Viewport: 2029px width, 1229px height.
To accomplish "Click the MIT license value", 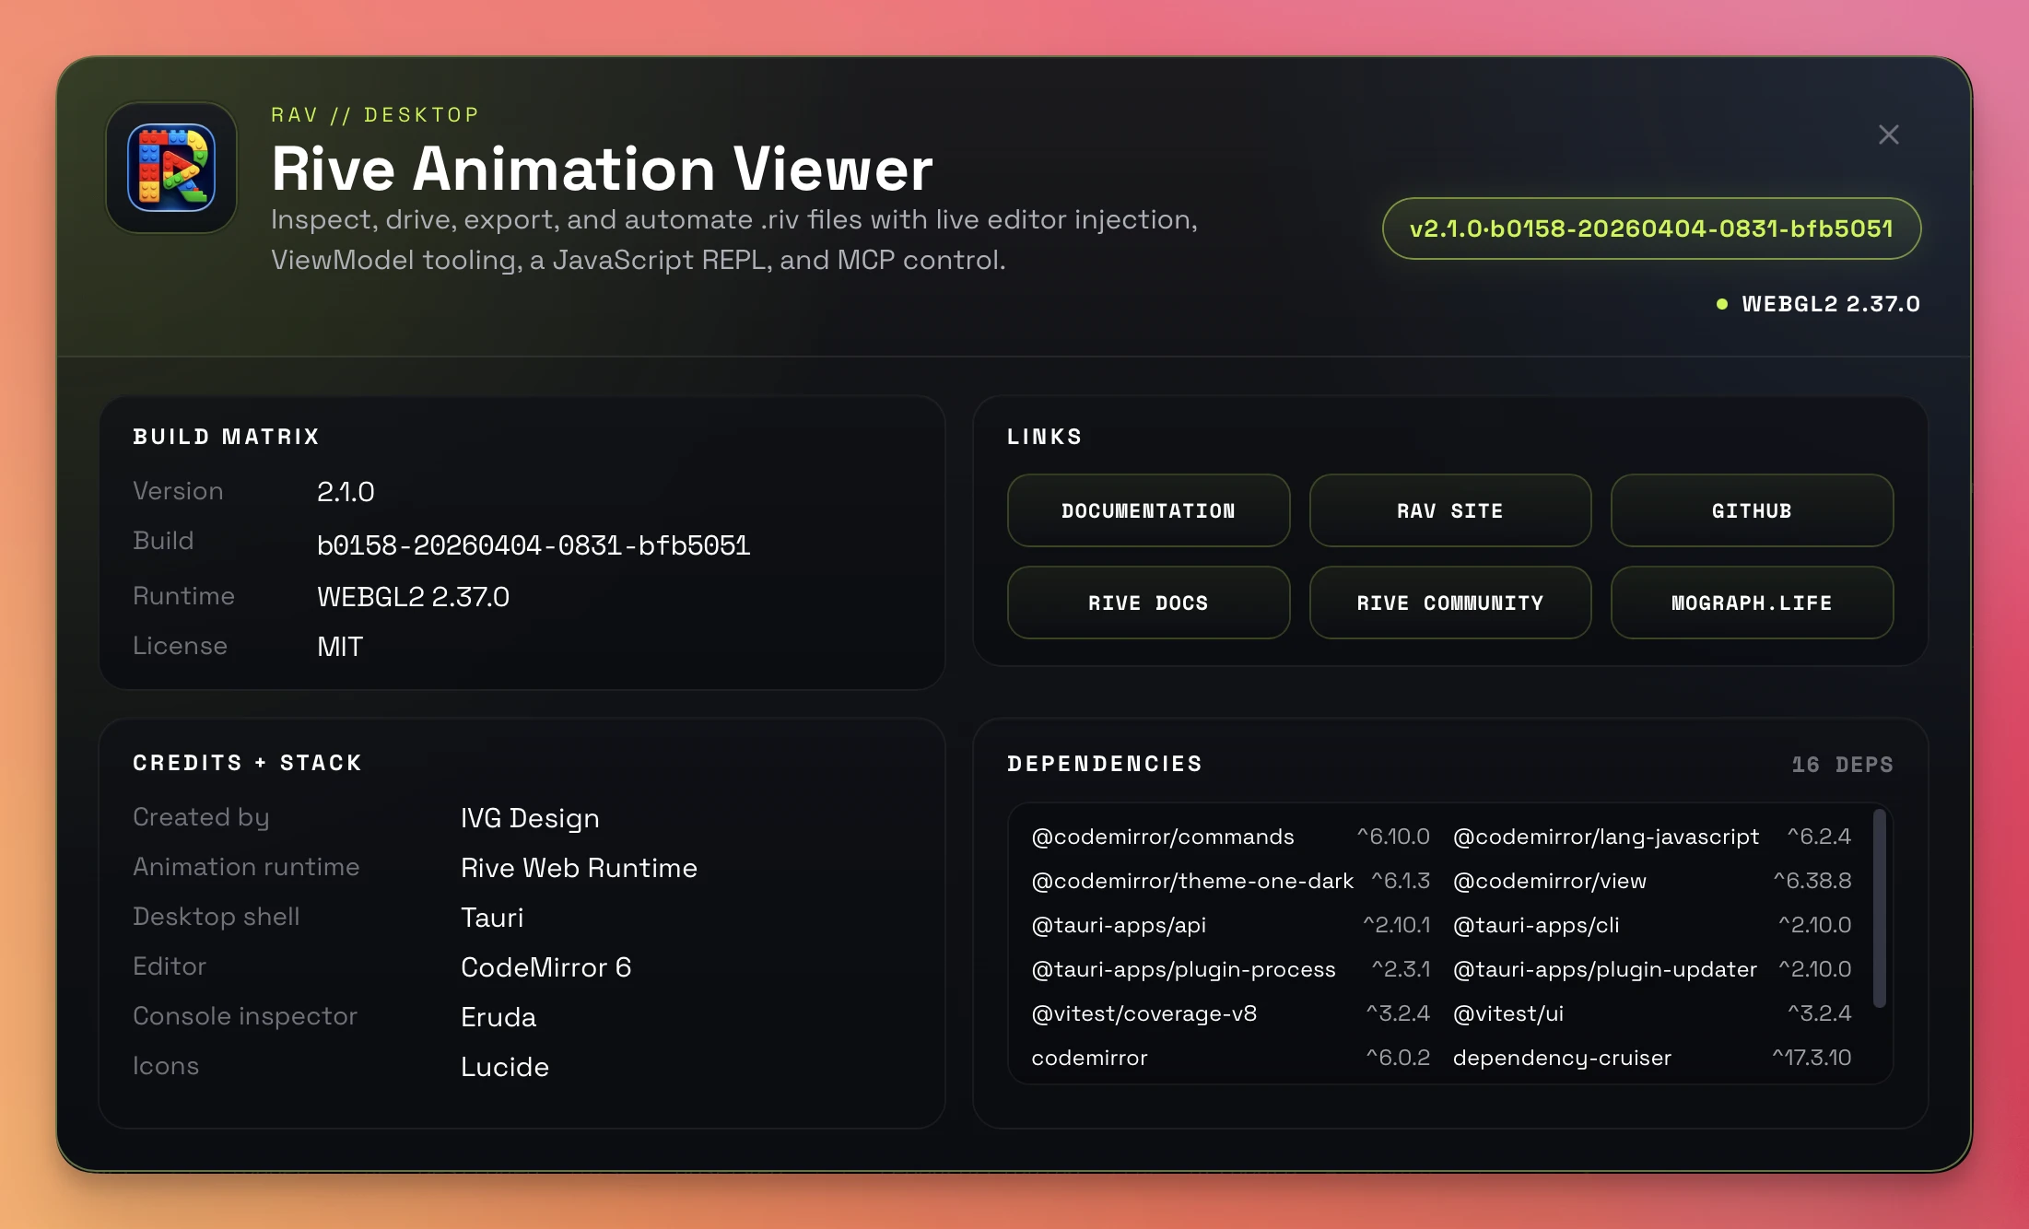I will click(x=340, y=647).
